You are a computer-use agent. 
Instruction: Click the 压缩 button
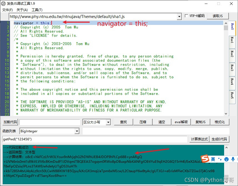coord(143,122)
